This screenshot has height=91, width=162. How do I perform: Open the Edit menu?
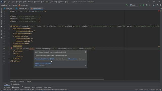coord(9,2)
